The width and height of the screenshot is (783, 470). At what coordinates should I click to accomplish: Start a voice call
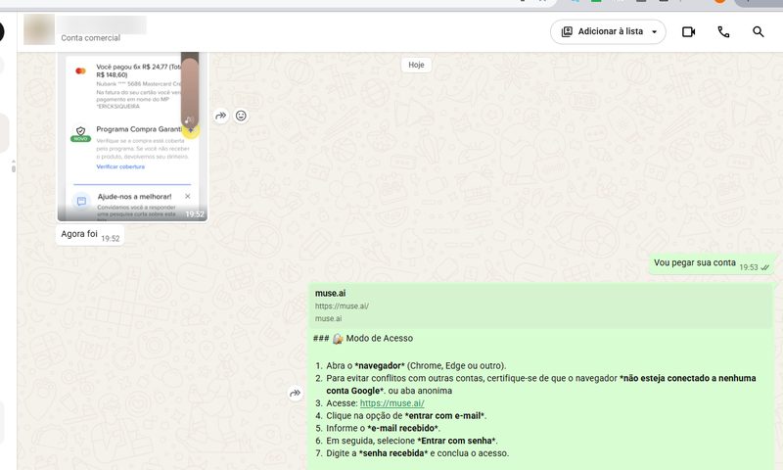click(x=723, y=32)
